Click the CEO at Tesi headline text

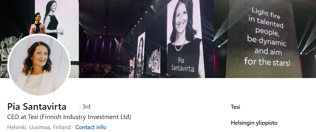[x=69, y=117]
